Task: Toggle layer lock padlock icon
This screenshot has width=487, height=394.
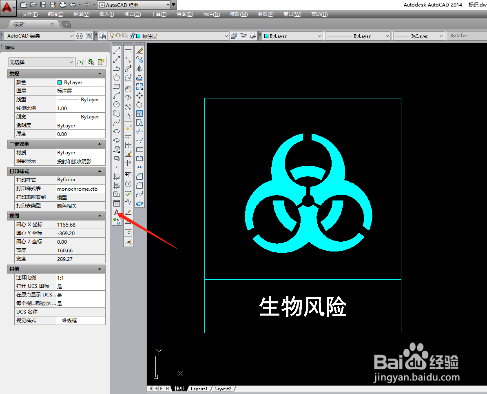Action: click(x=132, y=36)
